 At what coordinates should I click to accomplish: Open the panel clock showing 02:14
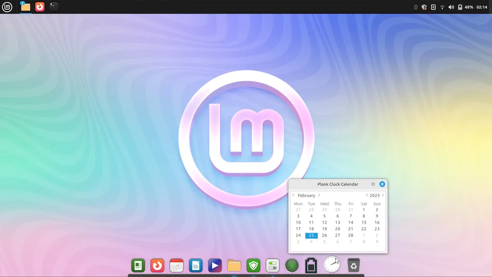[x=481, y=7]
